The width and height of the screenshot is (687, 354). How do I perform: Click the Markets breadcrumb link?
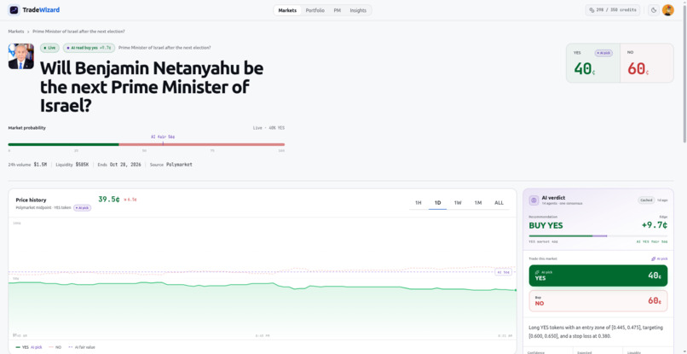(16, 32)
